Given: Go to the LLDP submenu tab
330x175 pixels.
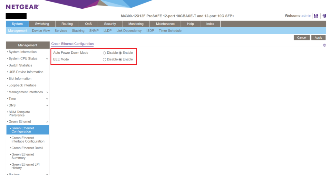Looking at the screenshot, I should pyautogui.click(x=107, y=31).
